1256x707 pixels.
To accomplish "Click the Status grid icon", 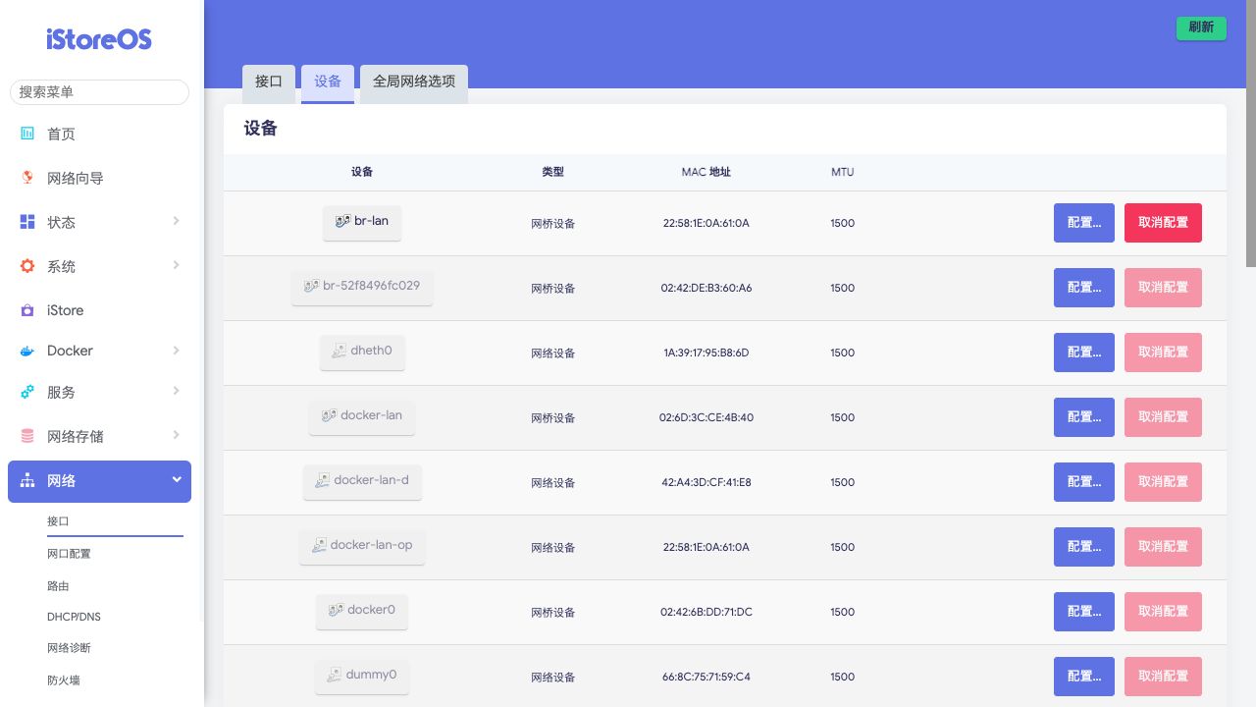I will 27,222.
